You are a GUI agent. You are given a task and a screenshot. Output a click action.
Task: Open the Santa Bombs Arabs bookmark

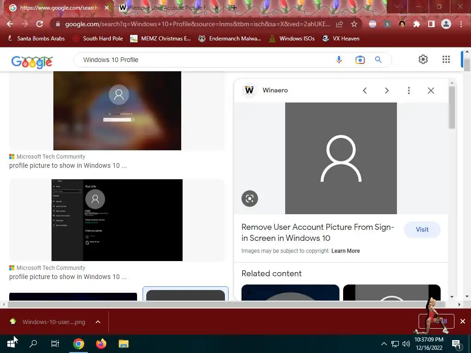(x=36, y=39)
